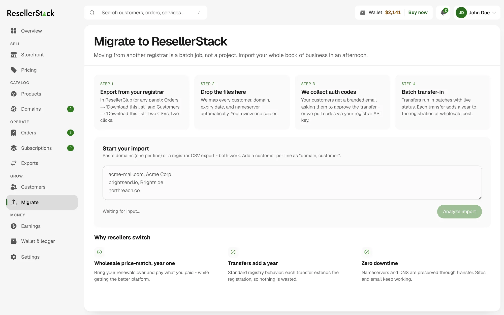This screenshot has width=504, height=315.
Task: Click the Domains badge showing 2
Action: click(x=71, y=109)
